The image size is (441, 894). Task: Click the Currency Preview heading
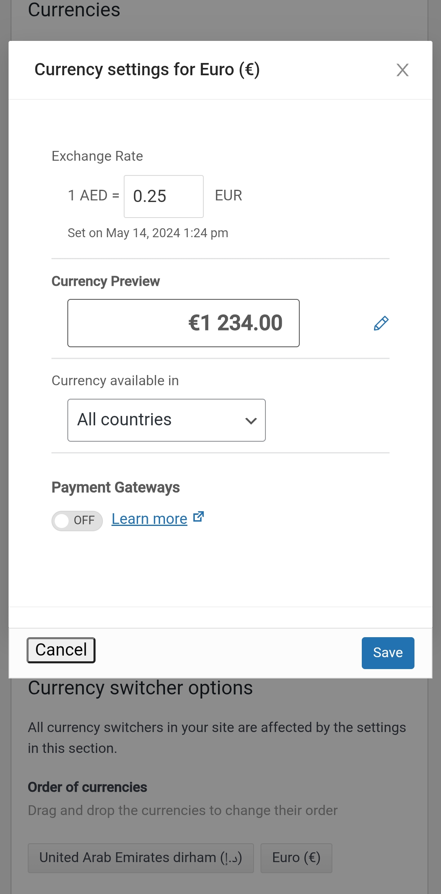tap(105, 281)
